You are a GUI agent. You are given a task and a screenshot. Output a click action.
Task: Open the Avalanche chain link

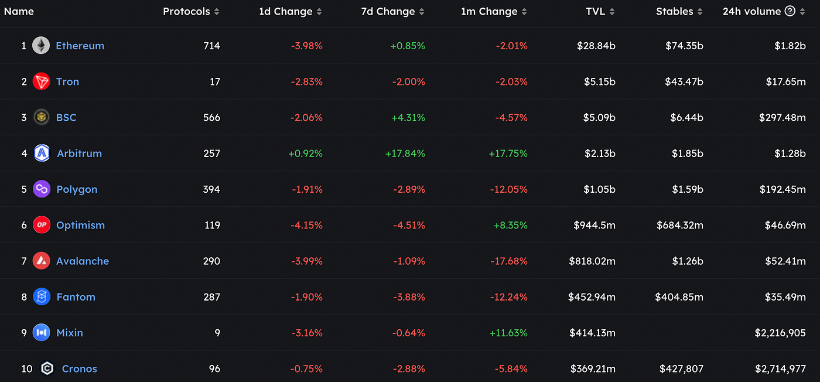(x=83, y=261)
